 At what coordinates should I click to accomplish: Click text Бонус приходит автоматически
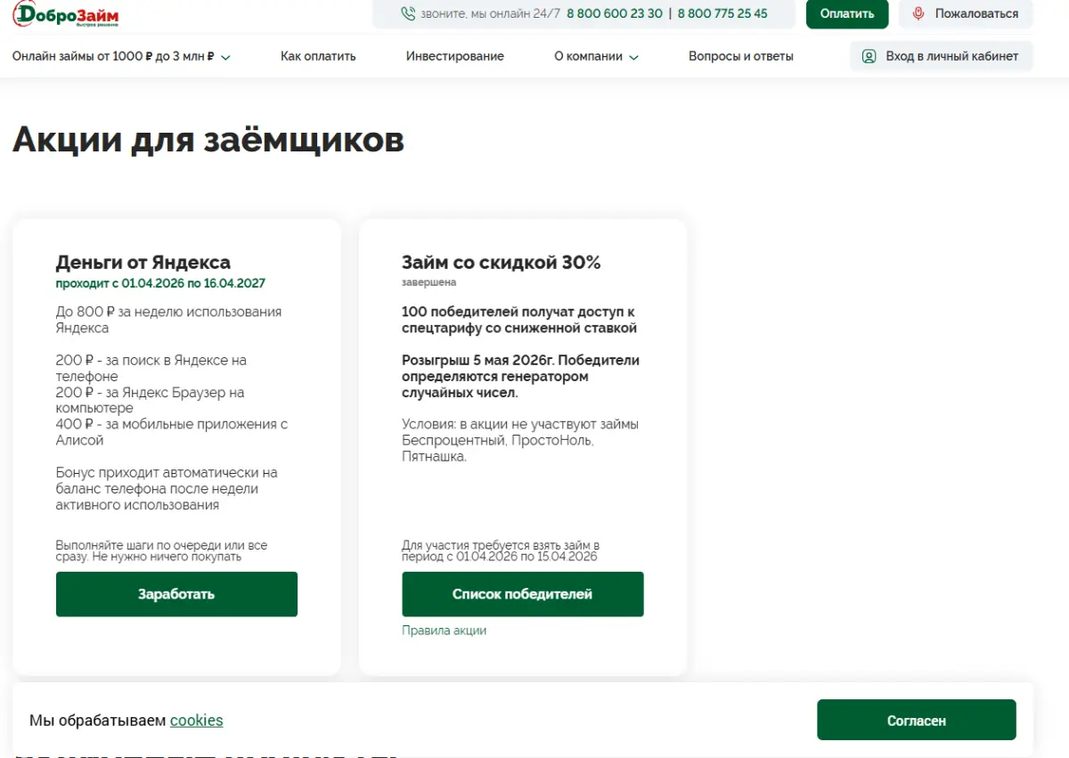(167, 488)
